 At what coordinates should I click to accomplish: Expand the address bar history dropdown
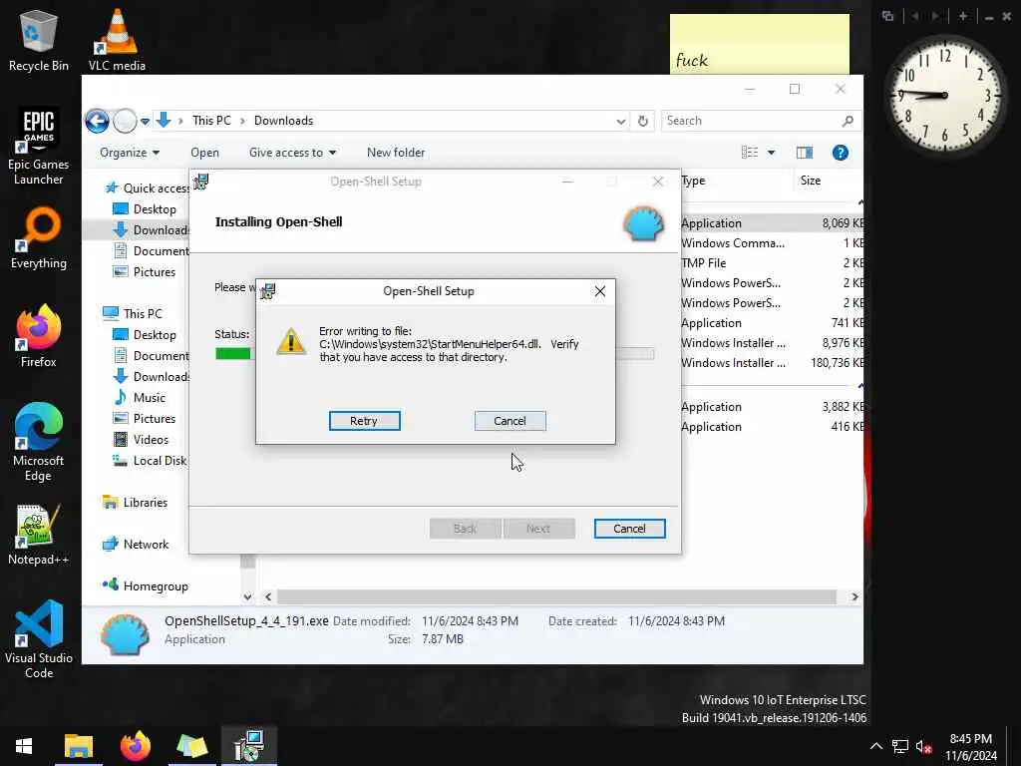(620, 121)
